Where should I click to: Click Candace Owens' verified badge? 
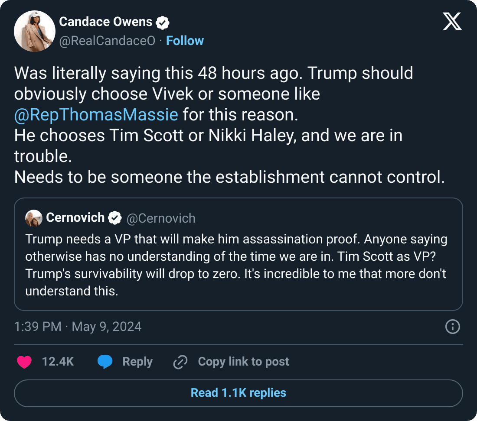click(x=163, y=21)
